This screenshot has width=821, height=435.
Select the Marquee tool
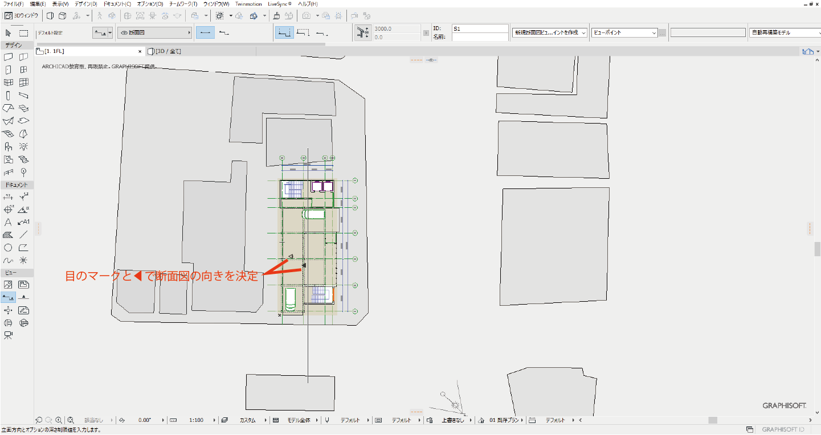(23, 33)
